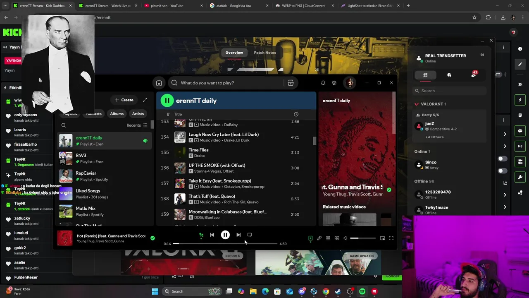
Task: Open the Queue icon
Action: [328, 238]
